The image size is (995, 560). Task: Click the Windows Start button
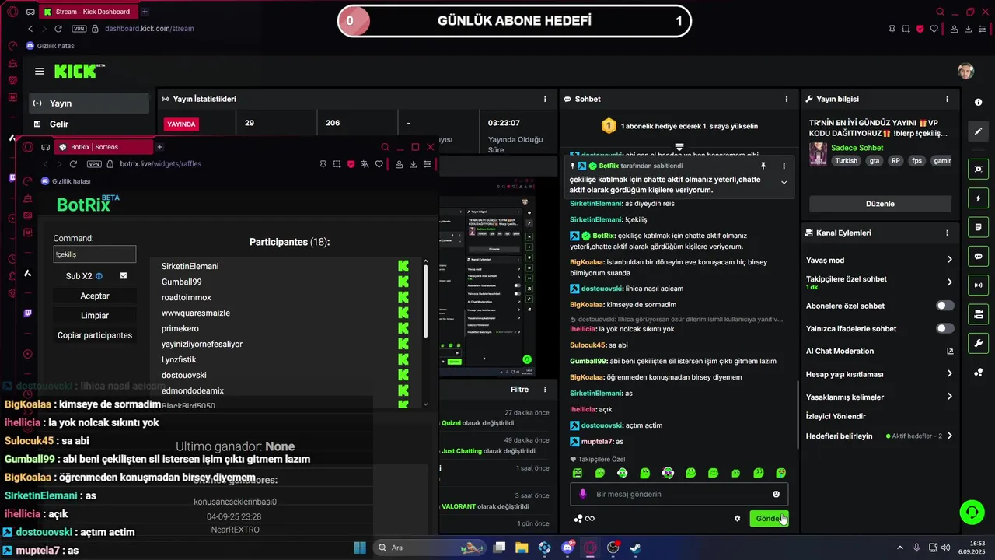pos(360,548)
